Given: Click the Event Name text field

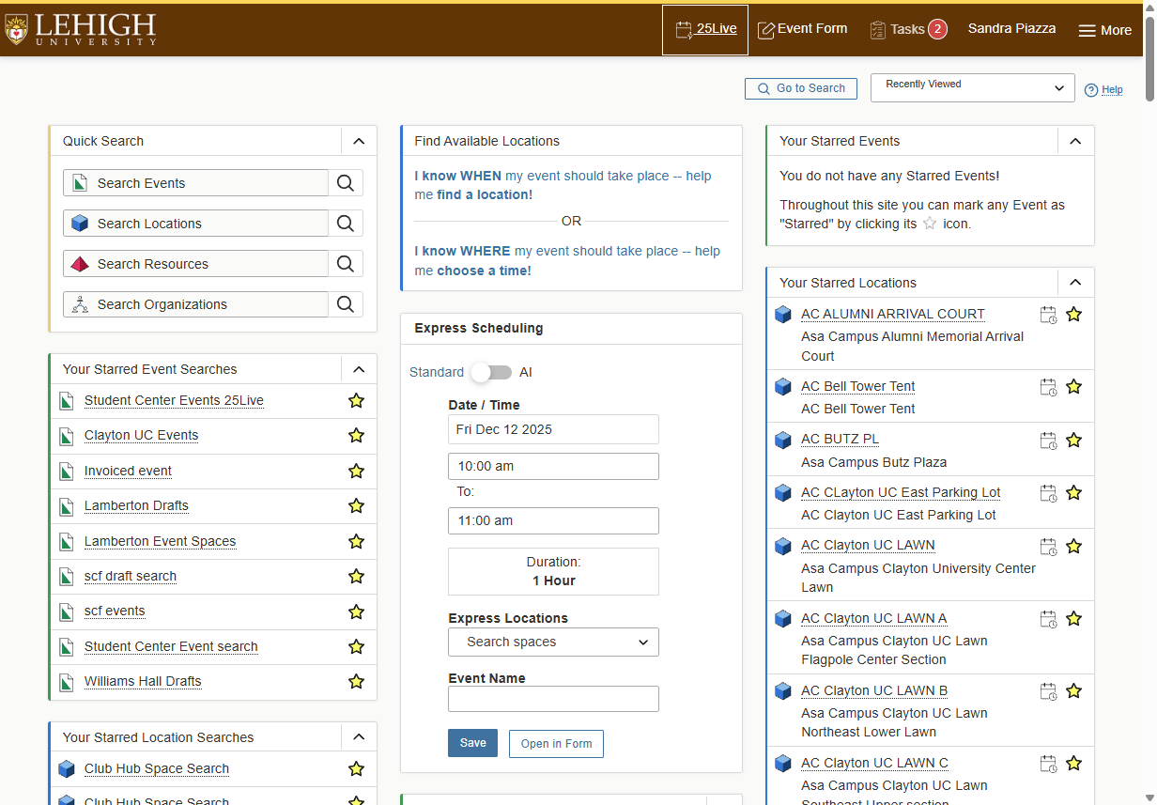Looking at the screenshot, I should coord(553,699).
